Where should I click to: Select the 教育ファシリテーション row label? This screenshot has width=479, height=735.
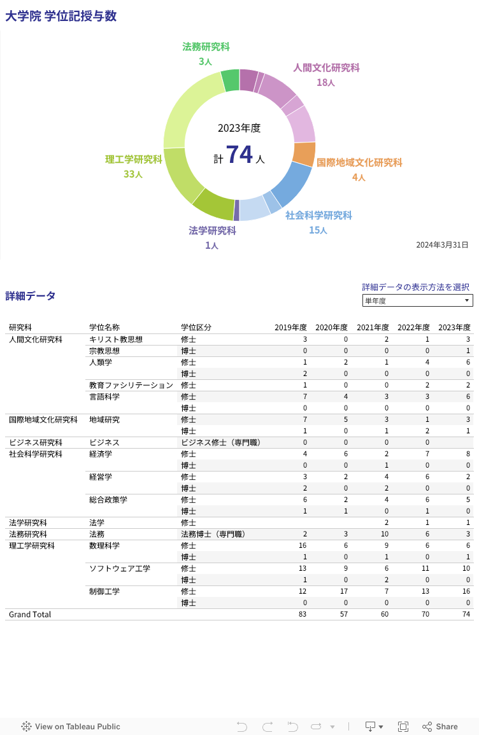click(x=131, y=385)
